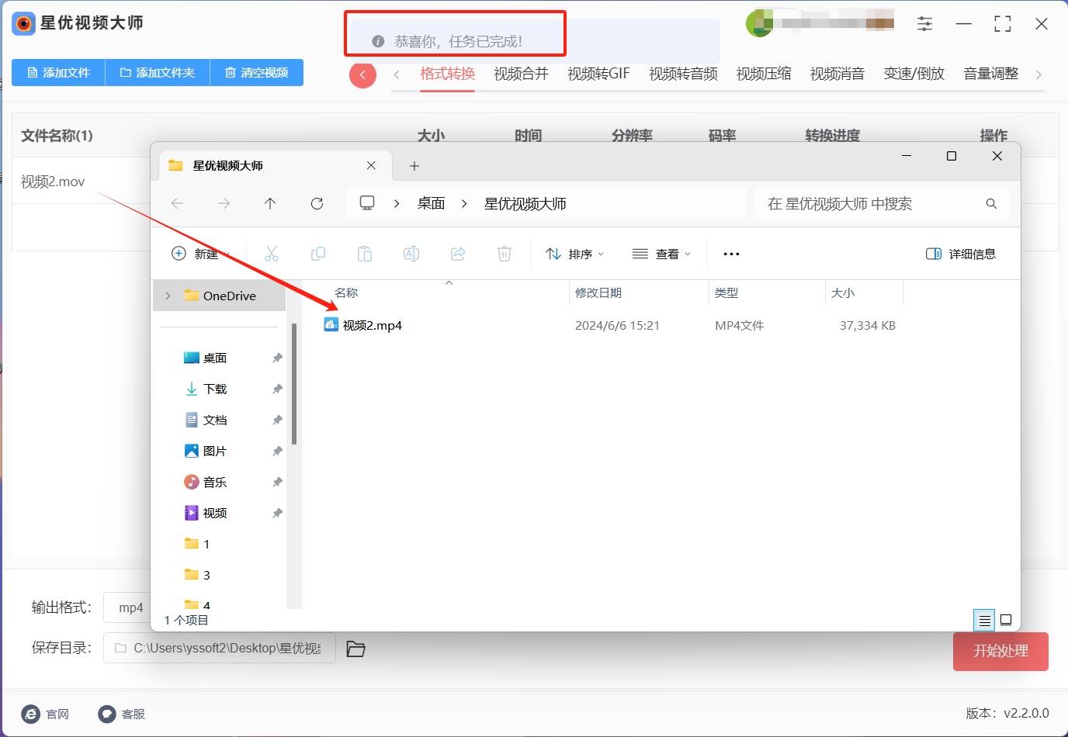Select the 变速/倒放 tab
Screen dimensions: 1068x737
[x=914, y=74]
